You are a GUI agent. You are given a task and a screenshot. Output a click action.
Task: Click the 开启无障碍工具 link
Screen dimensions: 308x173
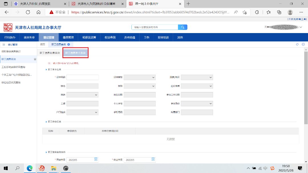point(297,19)
